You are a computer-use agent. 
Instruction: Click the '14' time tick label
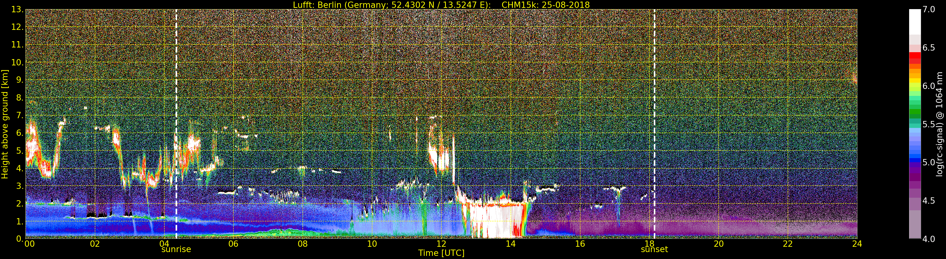[x=510, y=244]
